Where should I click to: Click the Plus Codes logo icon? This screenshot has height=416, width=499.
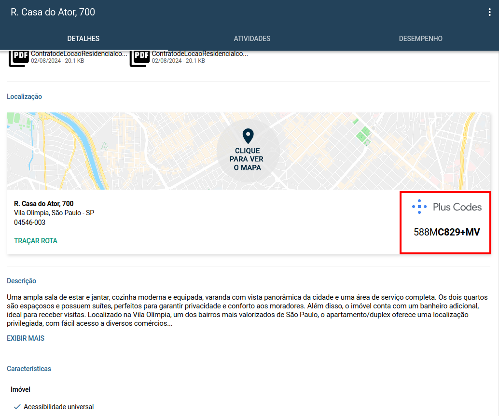tap(419, 207)
